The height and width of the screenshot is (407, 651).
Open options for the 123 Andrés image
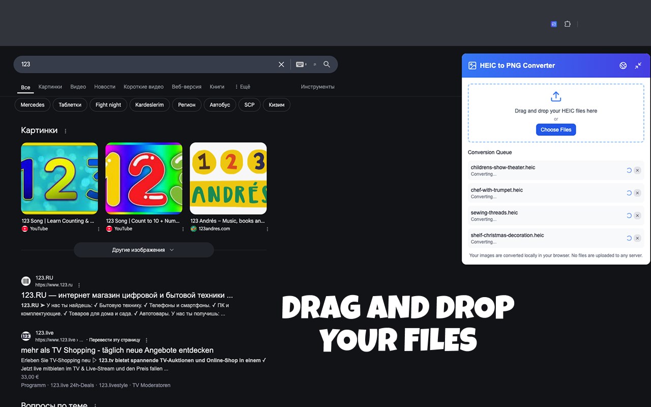(268, 229)
